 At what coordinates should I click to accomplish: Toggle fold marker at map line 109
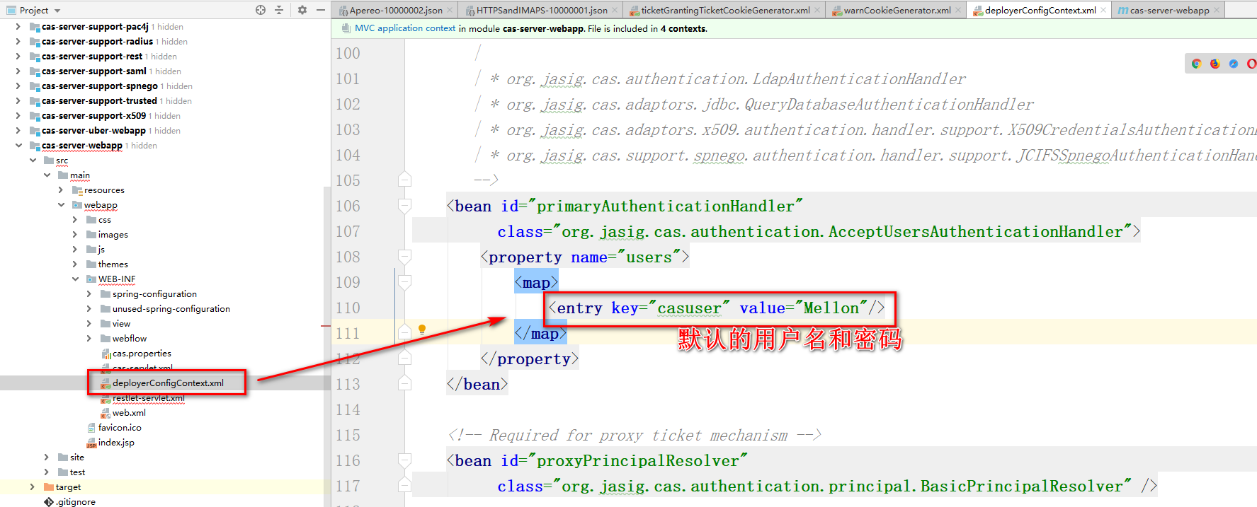point(404,282)
